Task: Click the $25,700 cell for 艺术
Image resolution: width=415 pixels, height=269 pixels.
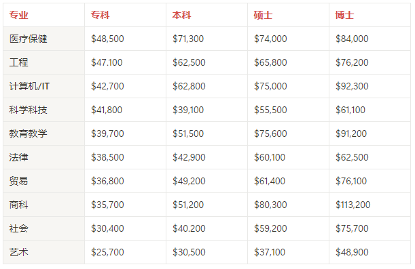Action: tap(107, 252)
